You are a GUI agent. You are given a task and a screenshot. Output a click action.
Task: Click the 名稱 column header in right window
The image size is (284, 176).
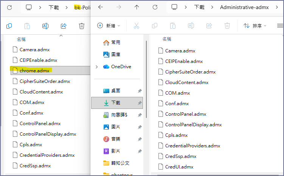coord(167,39)
